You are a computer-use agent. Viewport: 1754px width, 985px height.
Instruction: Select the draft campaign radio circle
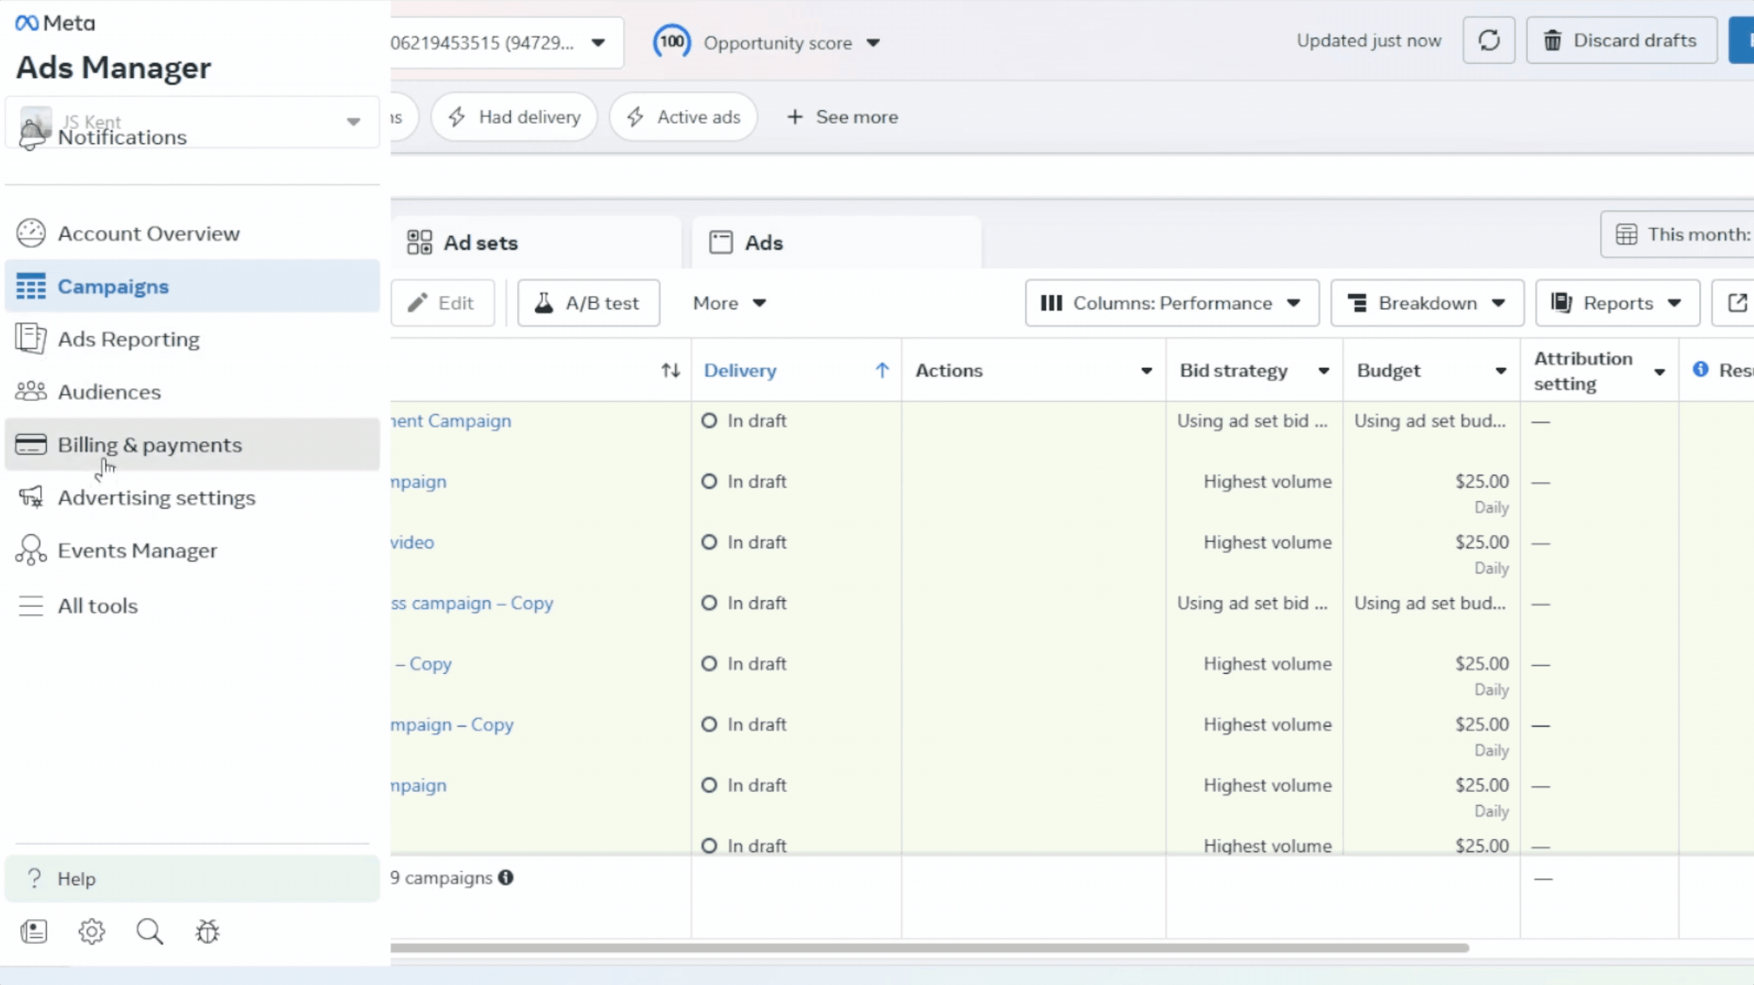[708, 421]
